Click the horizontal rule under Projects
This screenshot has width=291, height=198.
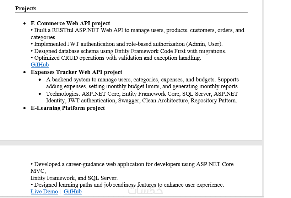coord(131,12)
